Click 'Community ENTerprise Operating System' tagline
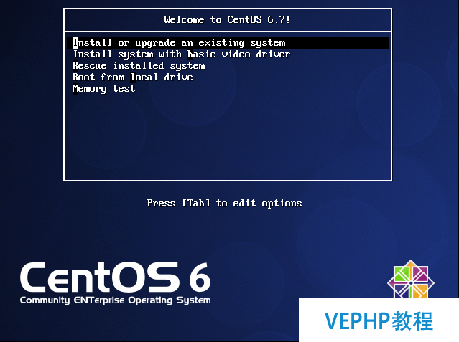459x342 pixels. click(x=116, y=300)
